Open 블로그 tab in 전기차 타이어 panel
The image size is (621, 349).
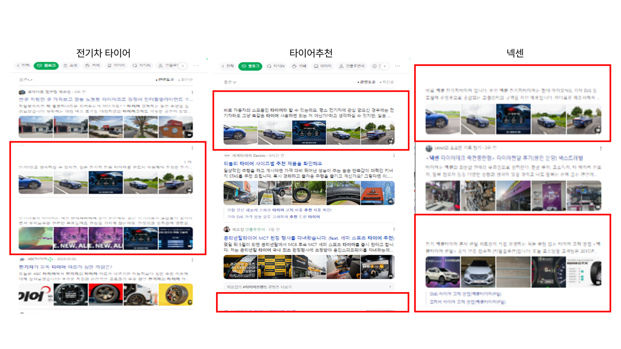(46, 66)
